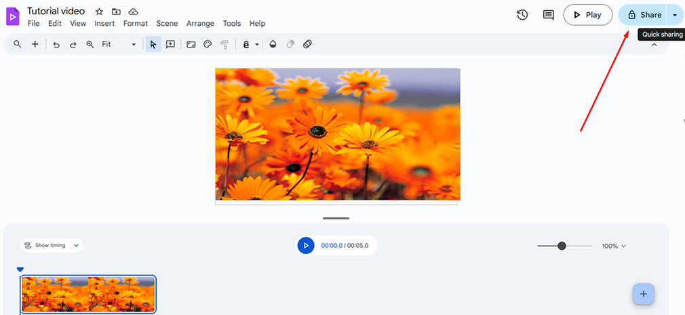Expand the Share options dropdown arrow
Screen dimensions: 685x315
[674, 15]
